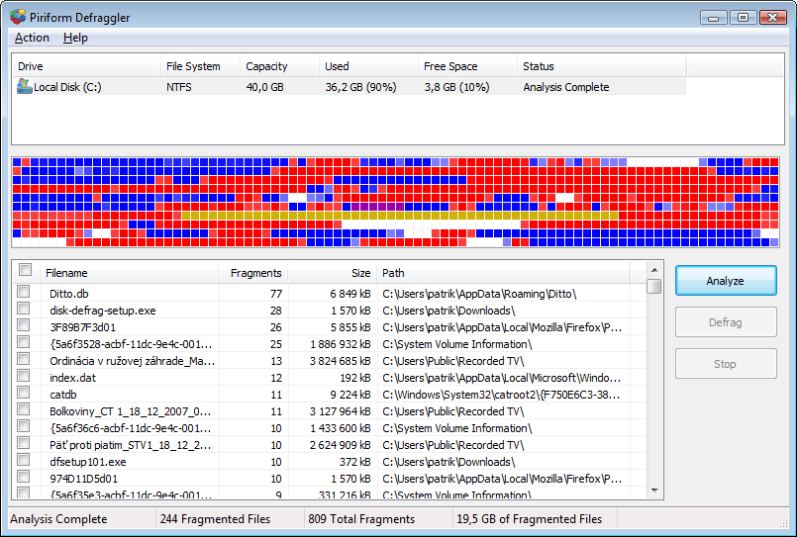
Task: Select the catdb file name
Action: click(63, 395)
